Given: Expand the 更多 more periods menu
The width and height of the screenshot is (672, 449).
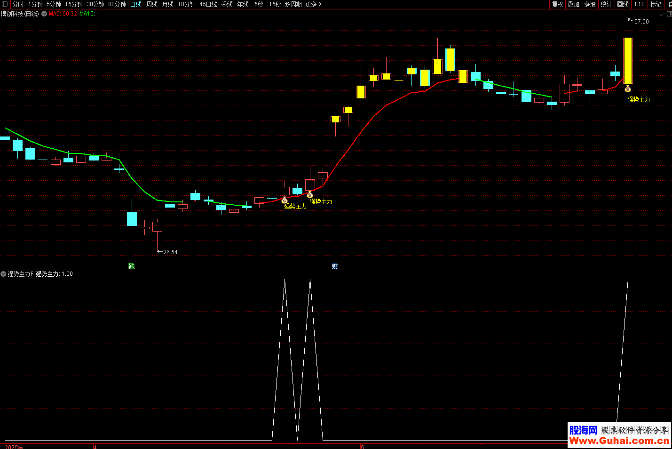Looking at the screenshot, I should (313, 4).
